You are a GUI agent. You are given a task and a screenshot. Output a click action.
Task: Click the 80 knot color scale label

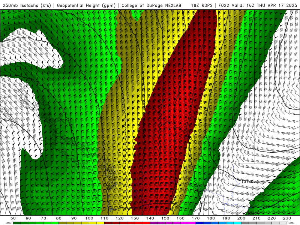point(59,218)
